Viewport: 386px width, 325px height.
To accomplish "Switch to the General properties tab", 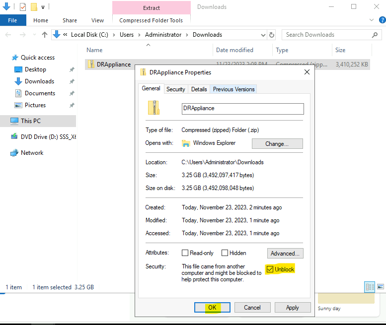I will tap(151, 88).
